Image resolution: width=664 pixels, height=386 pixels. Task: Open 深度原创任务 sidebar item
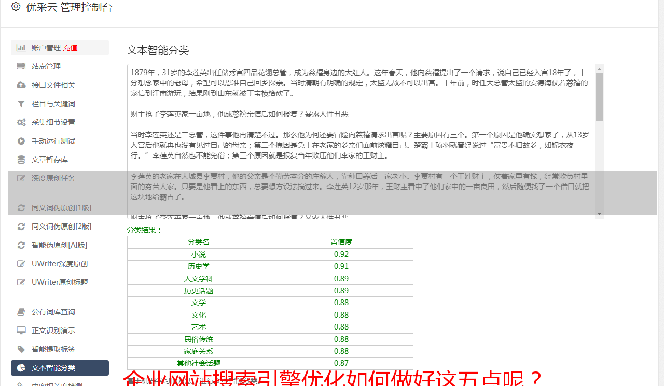tap(60, 178)
